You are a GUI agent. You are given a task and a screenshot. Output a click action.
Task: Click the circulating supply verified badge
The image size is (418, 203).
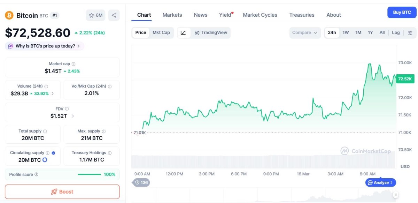(x=53, y=153)
